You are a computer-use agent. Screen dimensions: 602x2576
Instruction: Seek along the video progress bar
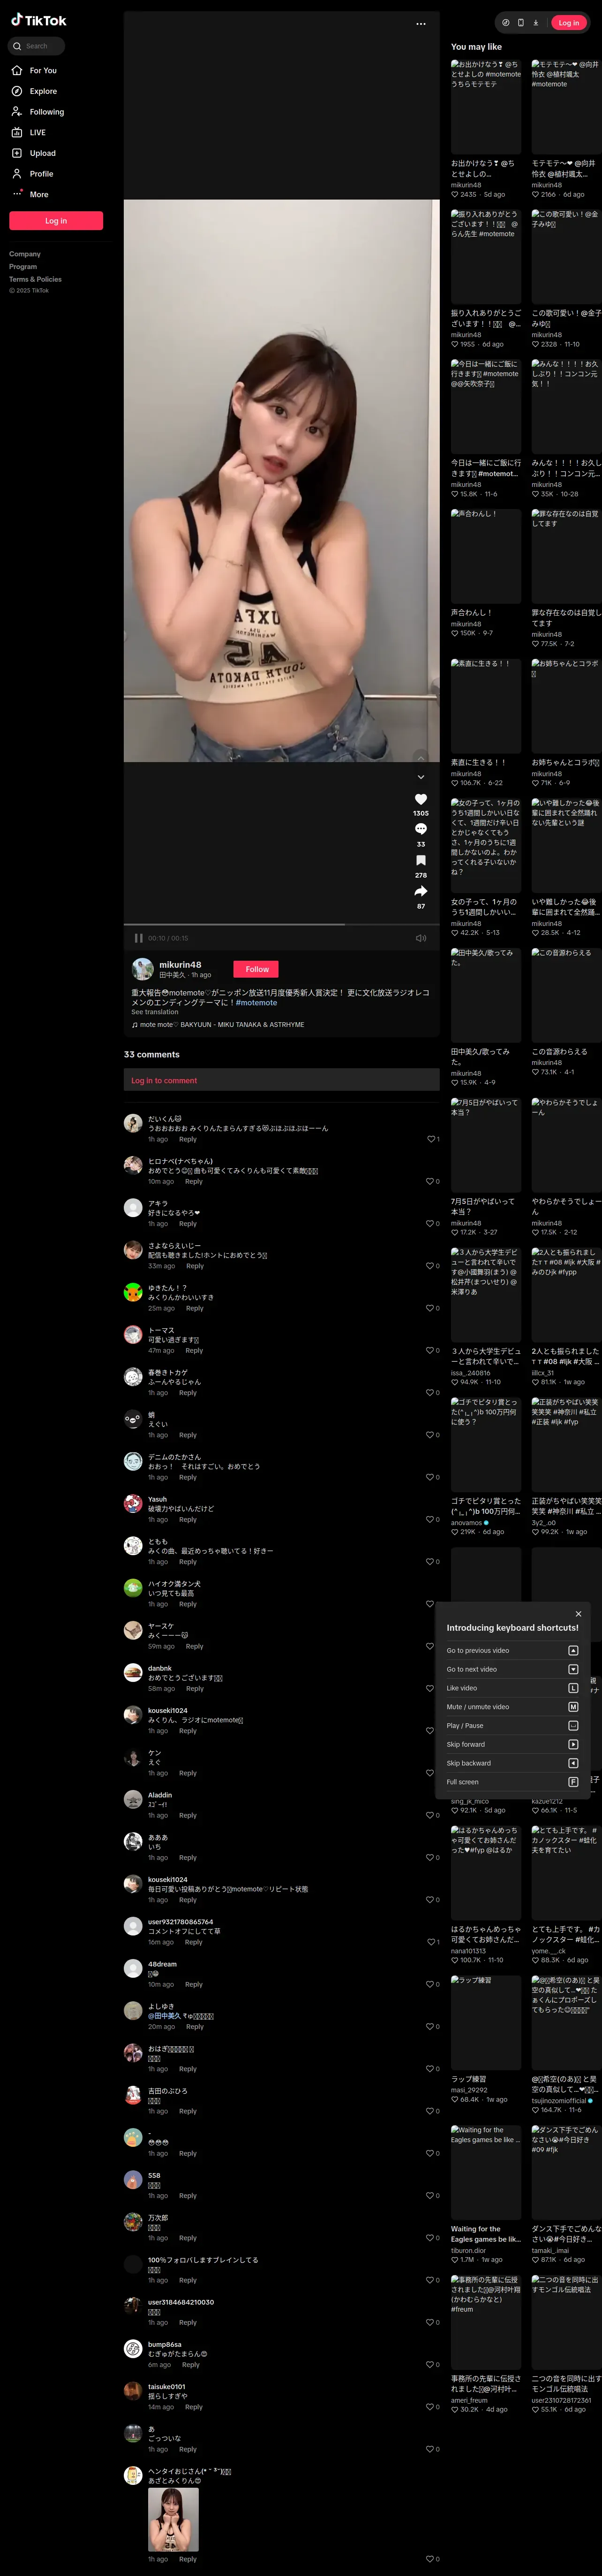pos(281,925)
